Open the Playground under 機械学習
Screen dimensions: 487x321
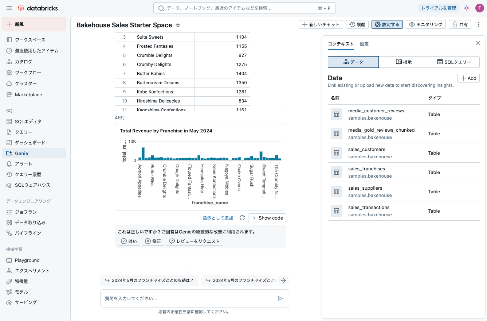pos(27,260)
